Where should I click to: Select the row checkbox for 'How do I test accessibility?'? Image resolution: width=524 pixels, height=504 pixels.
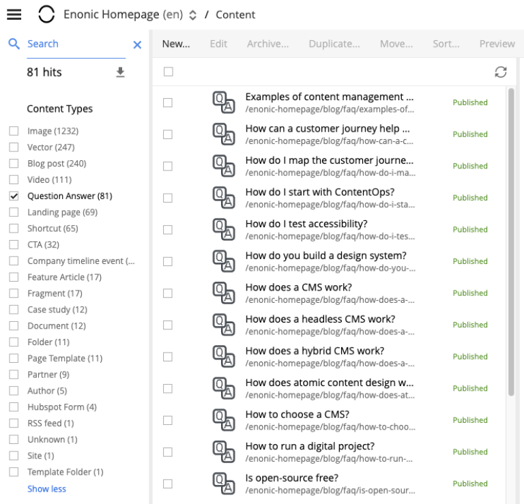pos(168,230)
